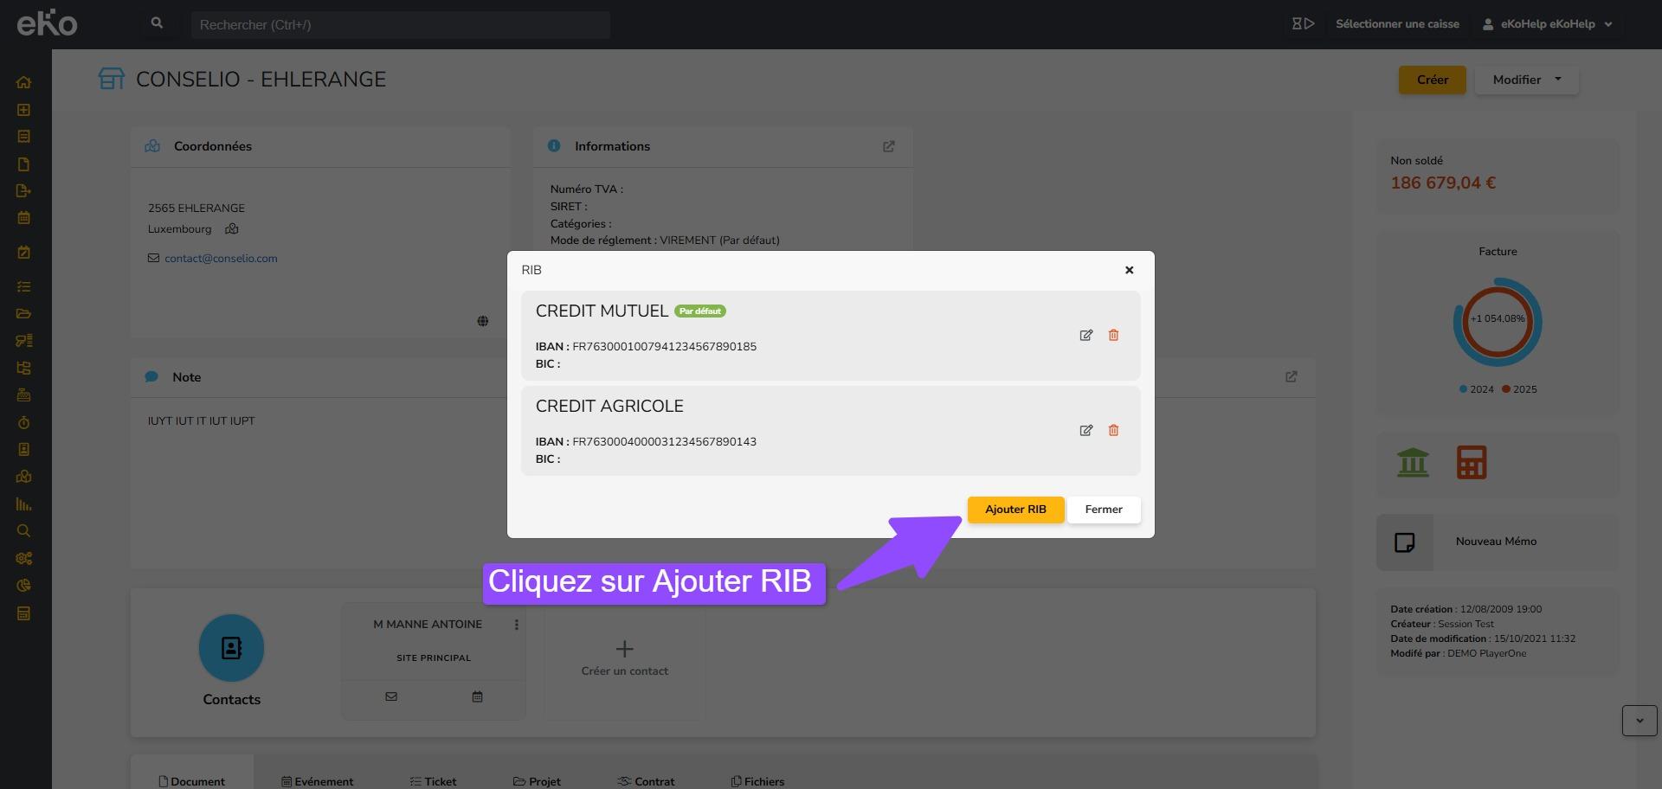Click in the Rechercher search field
Image resolution: width=1662 pixels, height=789 pixels.
[x=400, y=25]
